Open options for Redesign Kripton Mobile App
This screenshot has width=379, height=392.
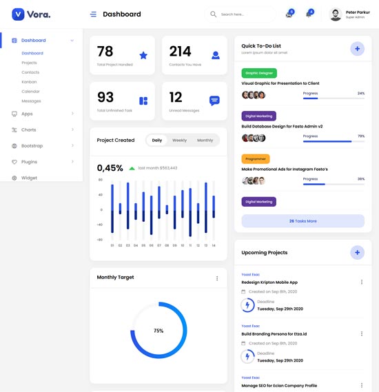coord(362,282)
